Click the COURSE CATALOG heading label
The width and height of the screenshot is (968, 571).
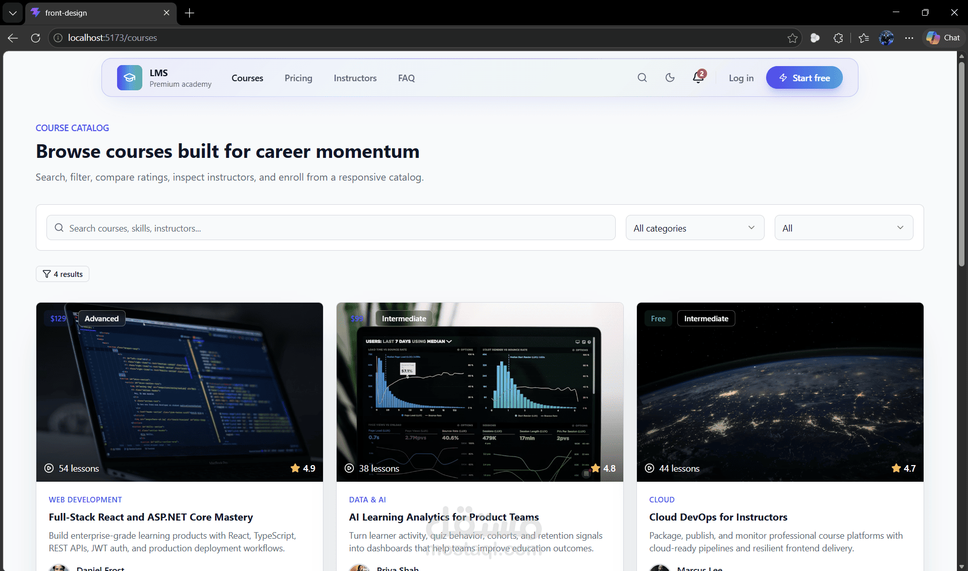72,128
